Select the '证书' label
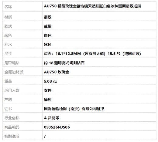 pos(8,109)
